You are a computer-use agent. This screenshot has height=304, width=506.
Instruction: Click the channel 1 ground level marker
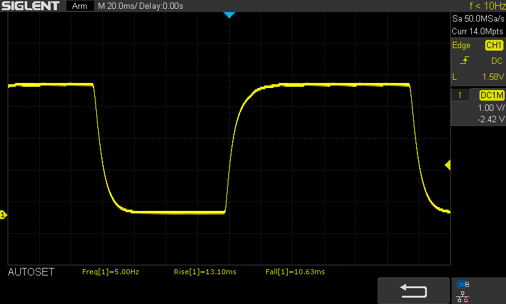[x=3, y=215]
